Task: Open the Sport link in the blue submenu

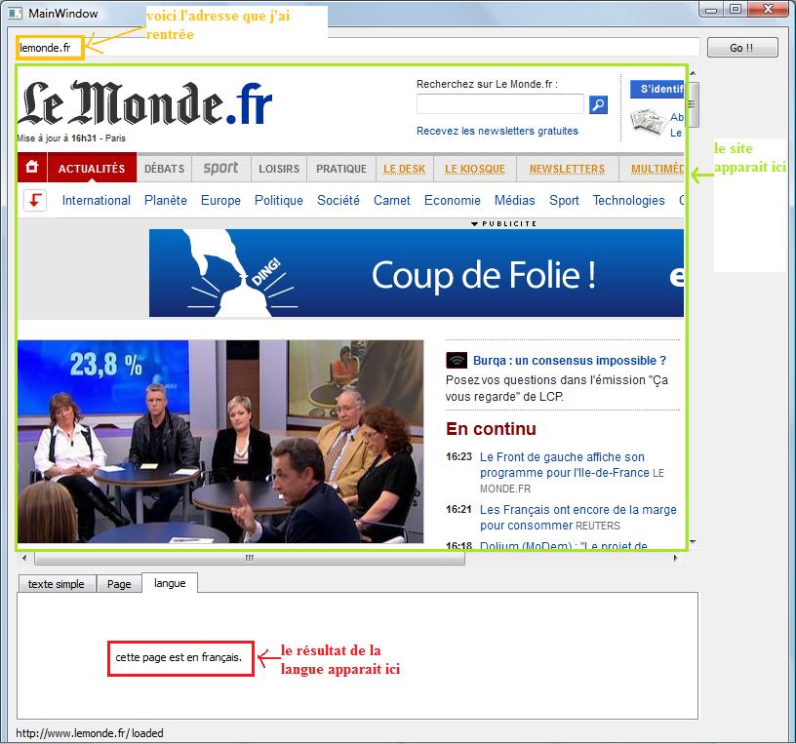Action: (x=564, y=201)
